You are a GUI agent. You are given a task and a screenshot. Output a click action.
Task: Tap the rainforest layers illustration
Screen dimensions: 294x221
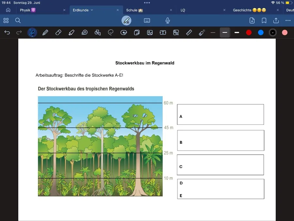coord(100,146)
